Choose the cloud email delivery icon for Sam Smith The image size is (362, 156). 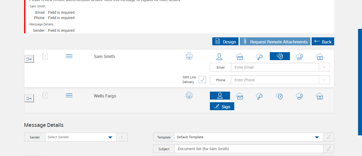(240, 56)
